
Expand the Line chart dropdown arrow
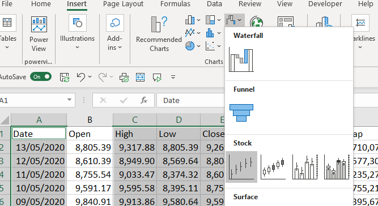pos(199,33)
